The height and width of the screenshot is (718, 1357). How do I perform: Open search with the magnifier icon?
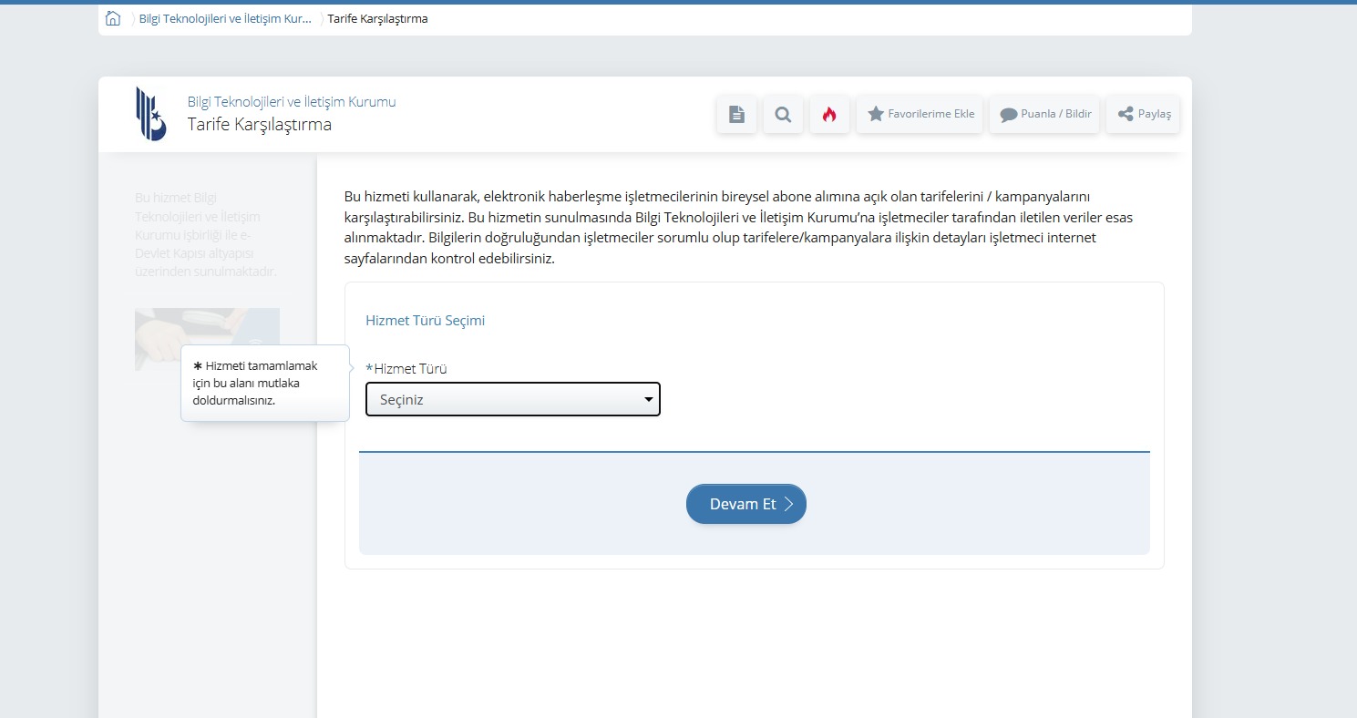[783, 115]
